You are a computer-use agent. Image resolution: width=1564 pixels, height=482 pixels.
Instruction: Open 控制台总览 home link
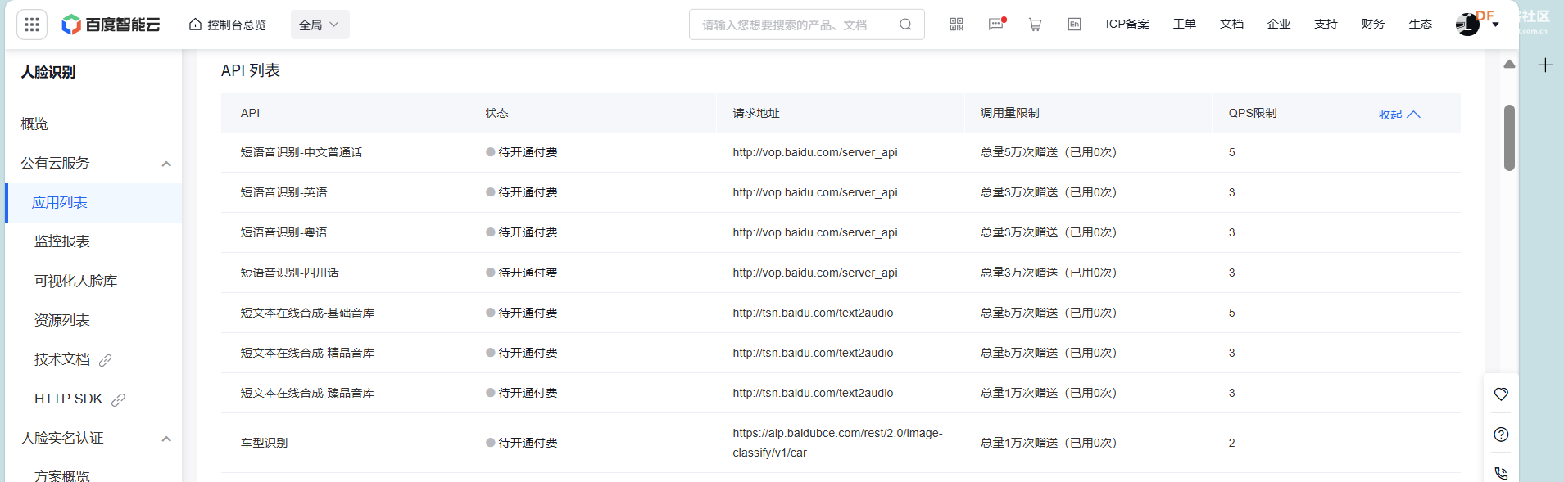[228, 25]
